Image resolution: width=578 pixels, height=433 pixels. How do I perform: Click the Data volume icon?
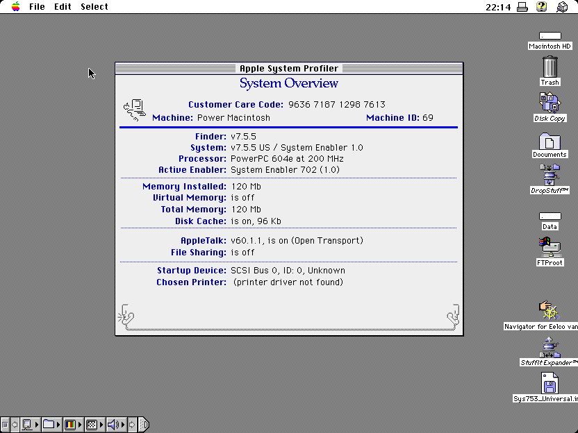tap(550, 216)
